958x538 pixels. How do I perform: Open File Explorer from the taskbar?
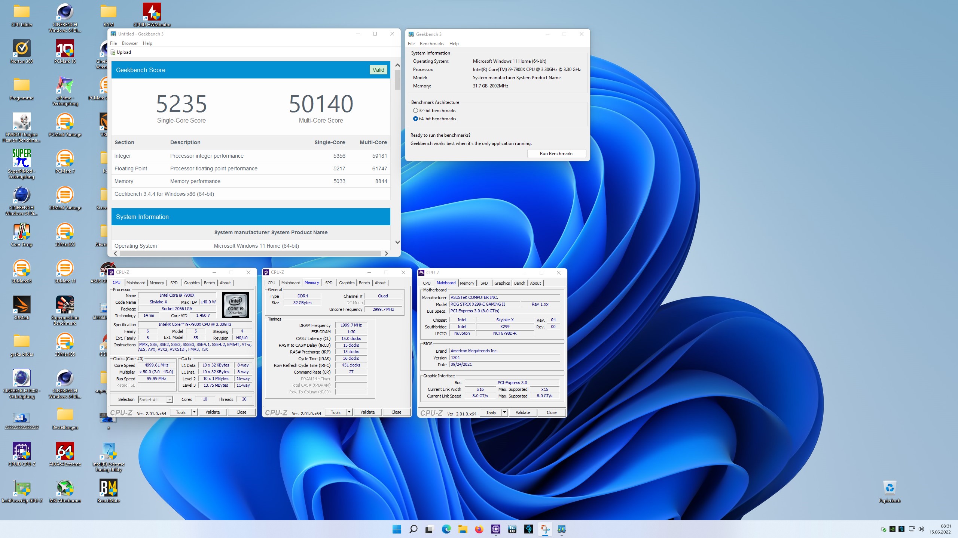pyautogui.click(x=463, y=529)
